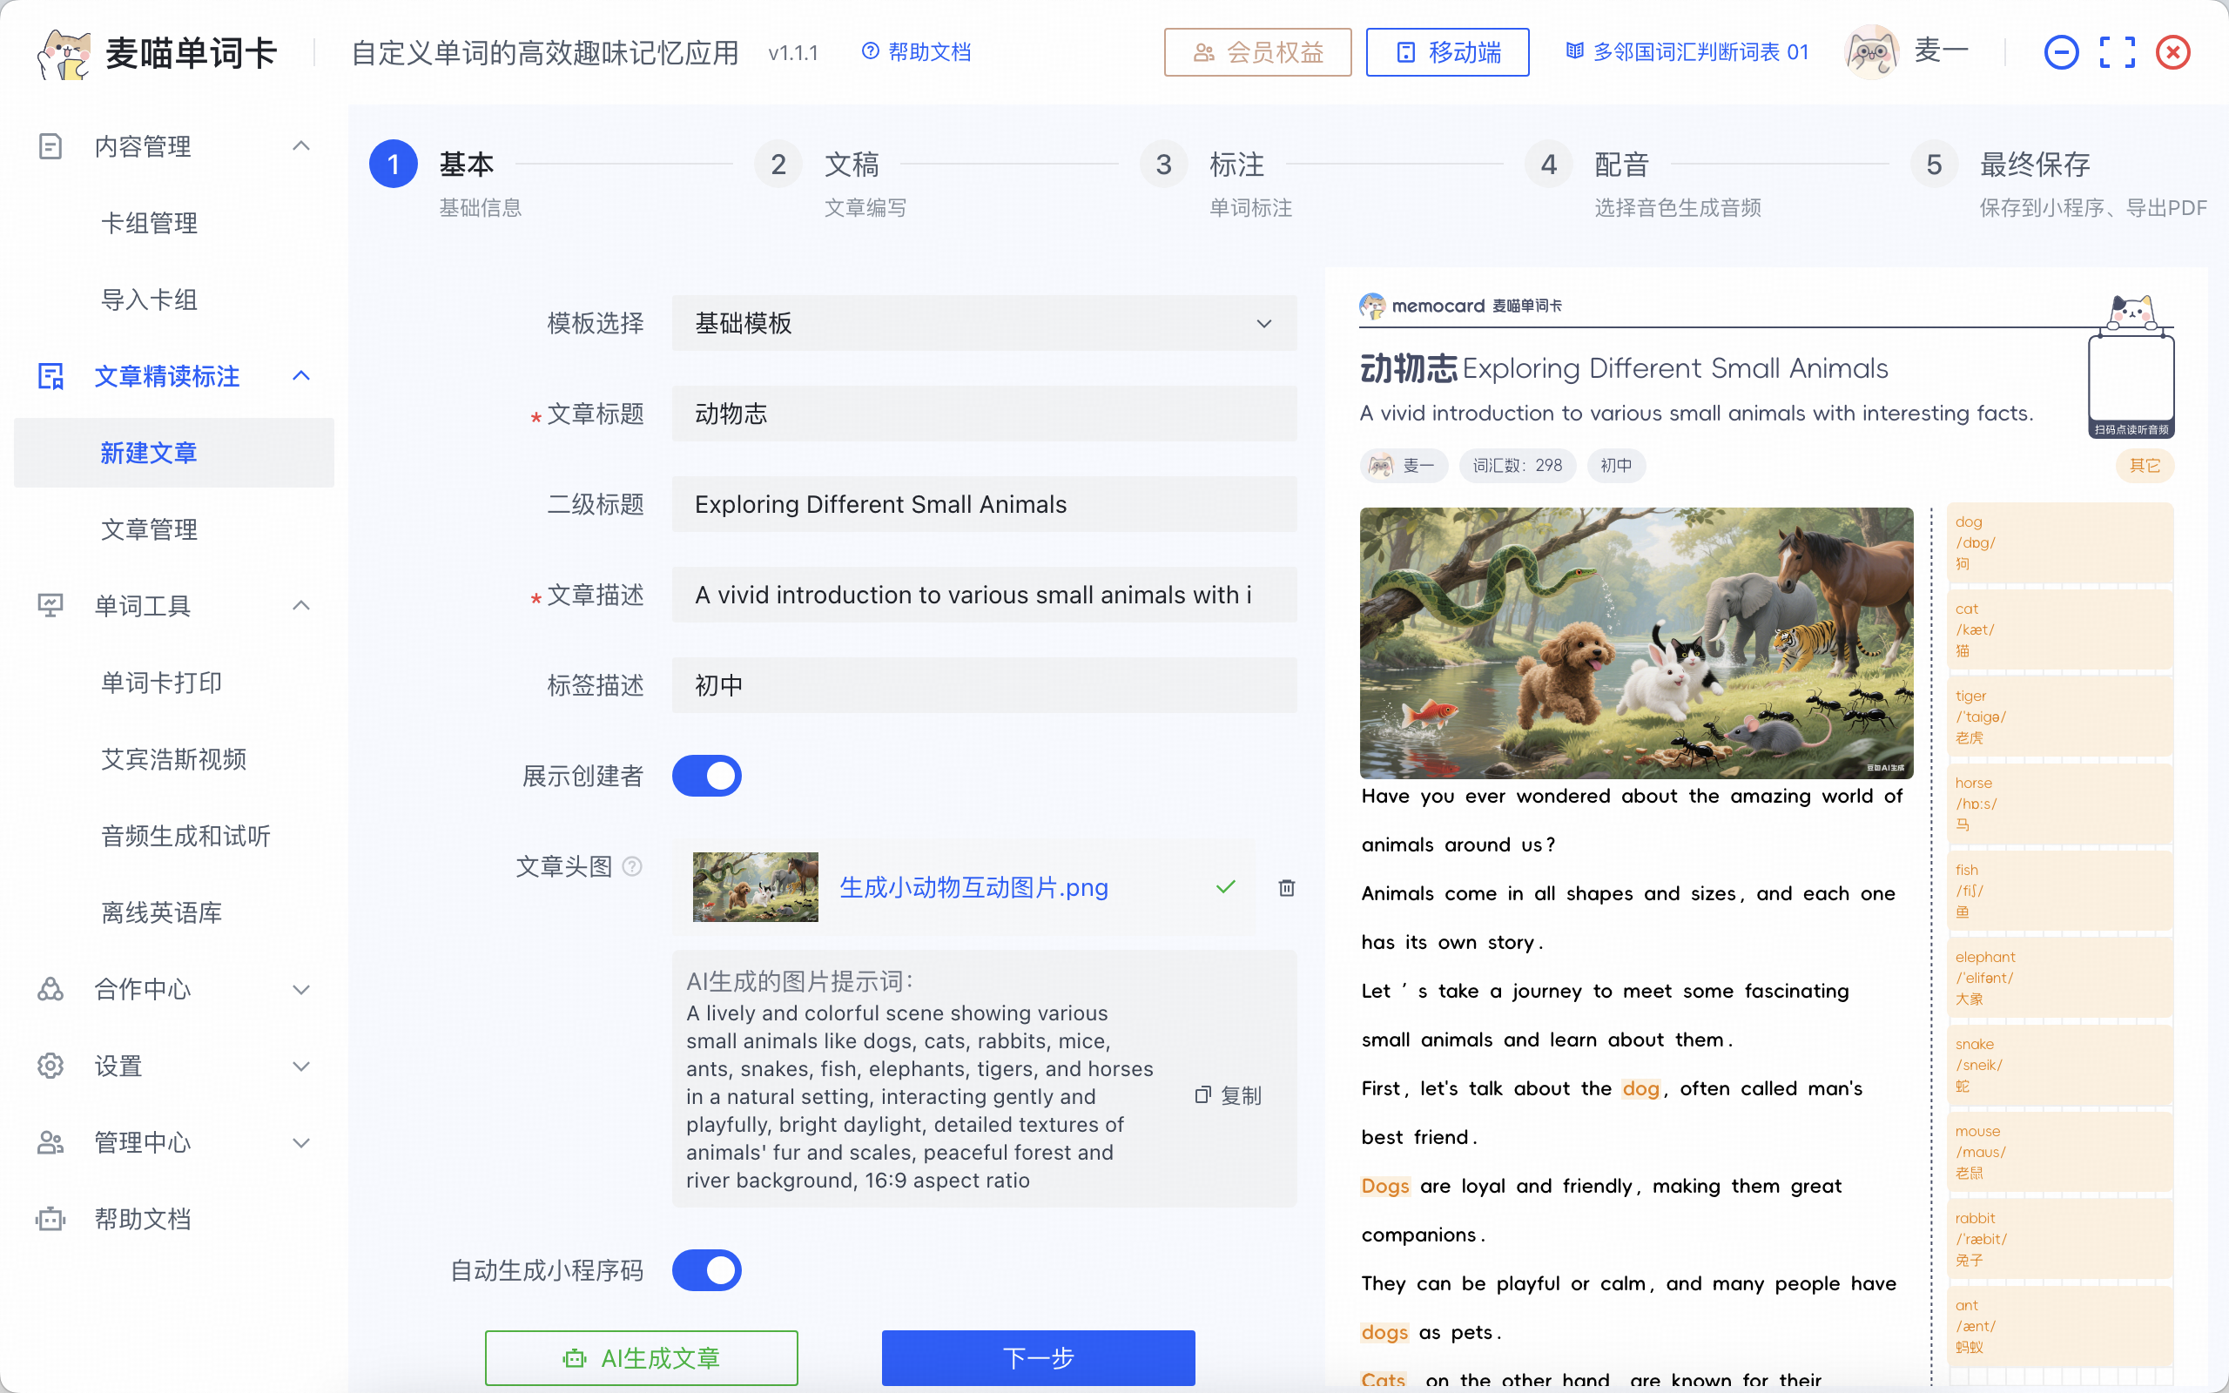Click the fullscreen expand icon in the header
This screenshot has width=2229, height=1393.
(2117, 52)
